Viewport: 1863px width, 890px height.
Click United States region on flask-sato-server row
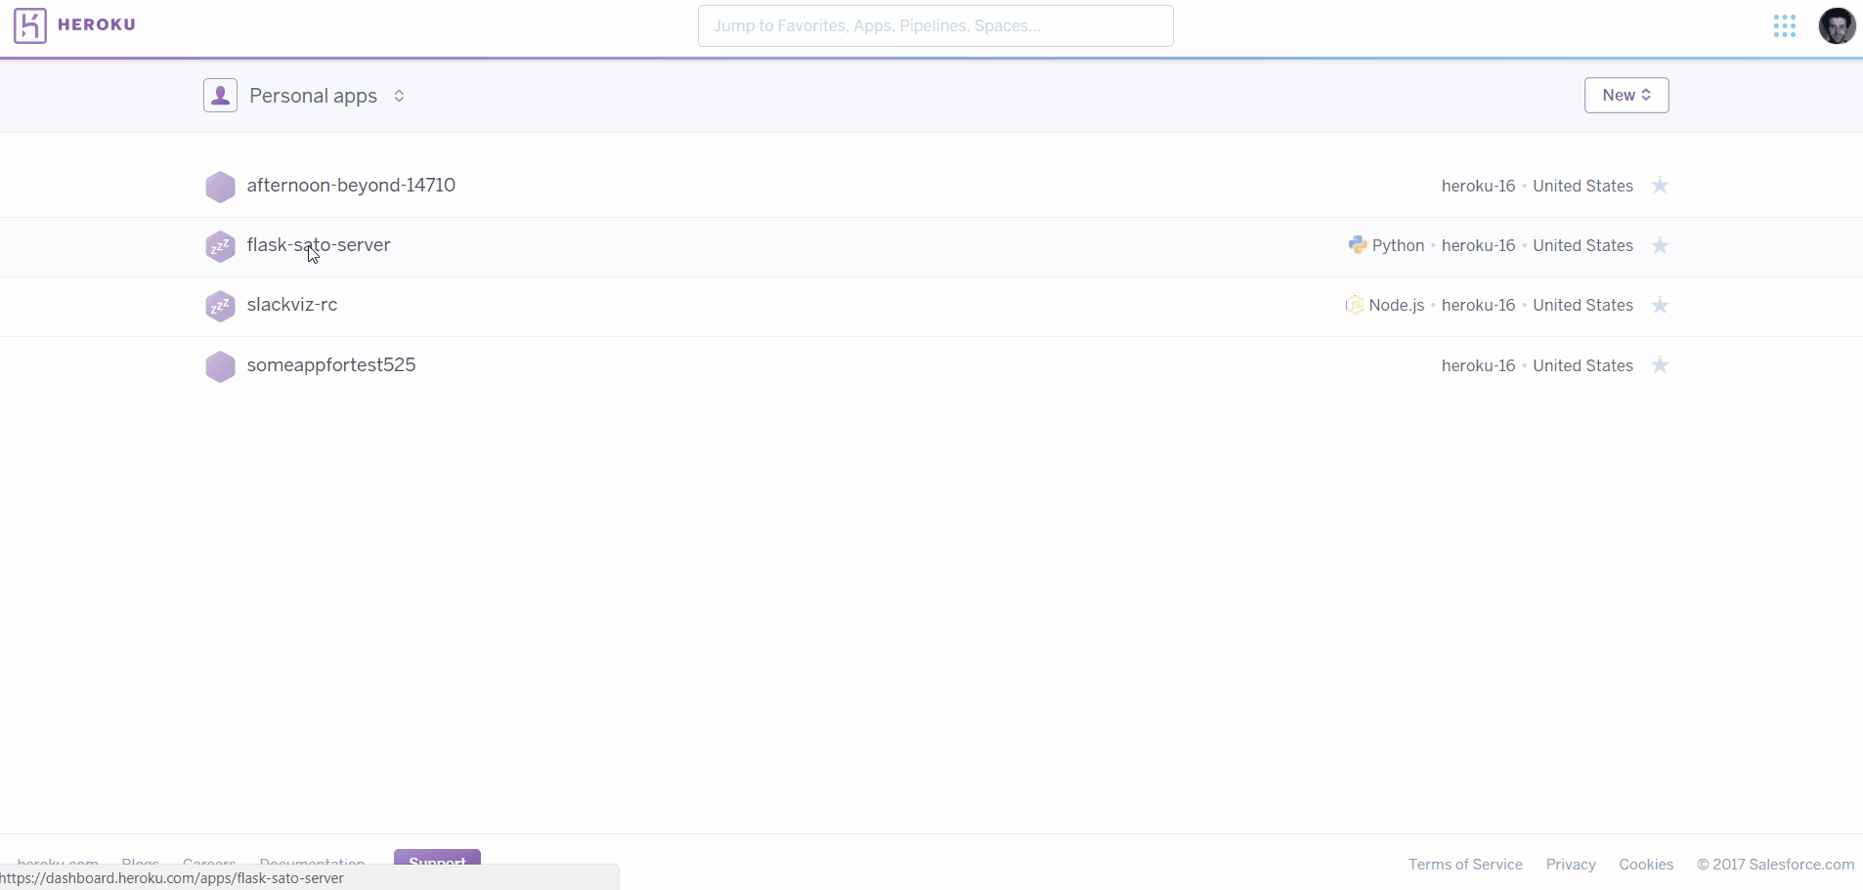click(x=1582, y=246)
